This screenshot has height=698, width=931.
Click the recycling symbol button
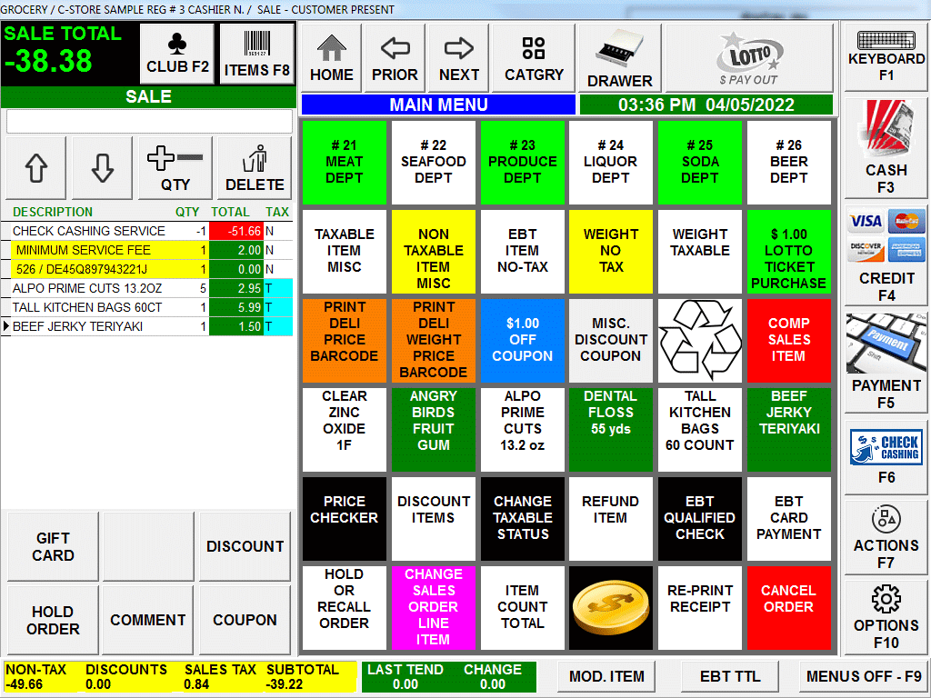pyautogui.click(x=699, y=340)
